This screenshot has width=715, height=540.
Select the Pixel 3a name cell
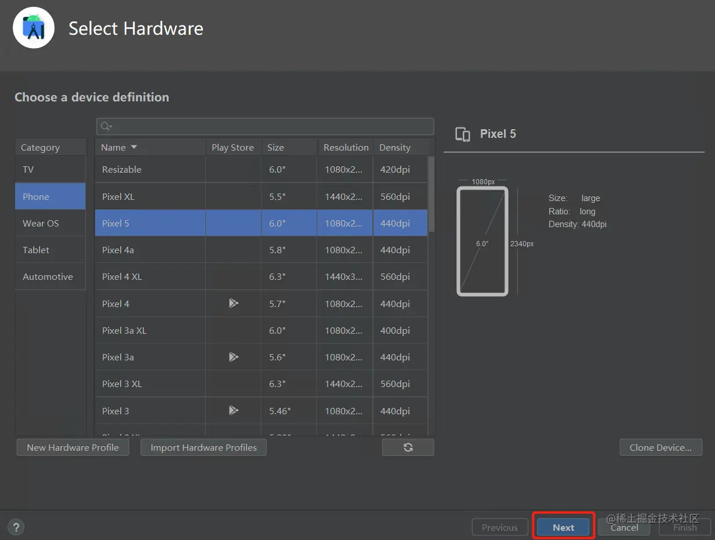tap(150, 357)
